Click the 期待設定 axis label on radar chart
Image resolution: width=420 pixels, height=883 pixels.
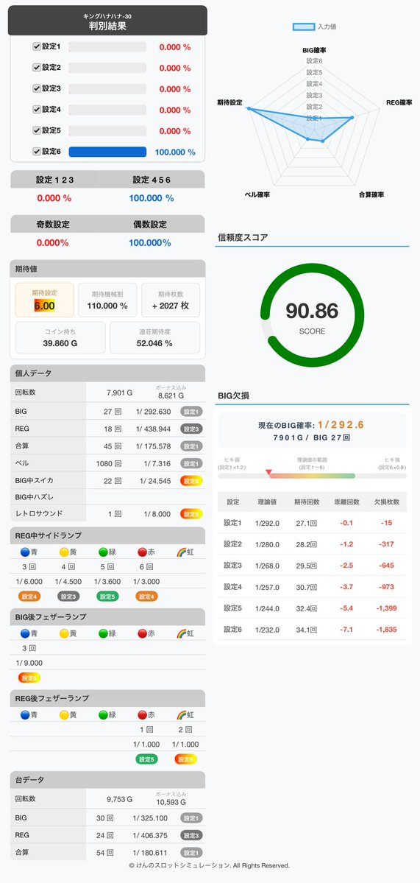pyautogui.click(x=229, y=103)
